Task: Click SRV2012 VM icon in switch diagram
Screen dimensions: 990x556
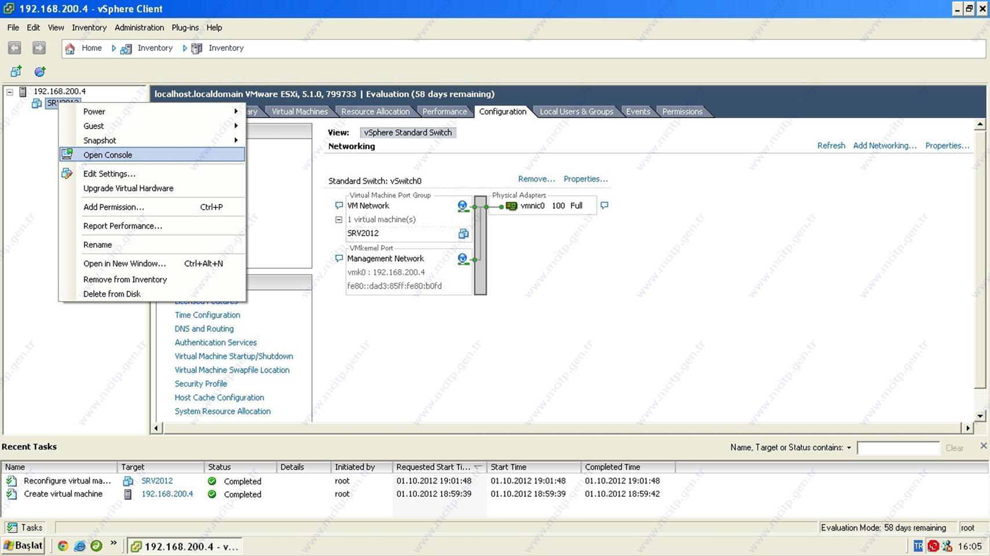Action: 464,233
